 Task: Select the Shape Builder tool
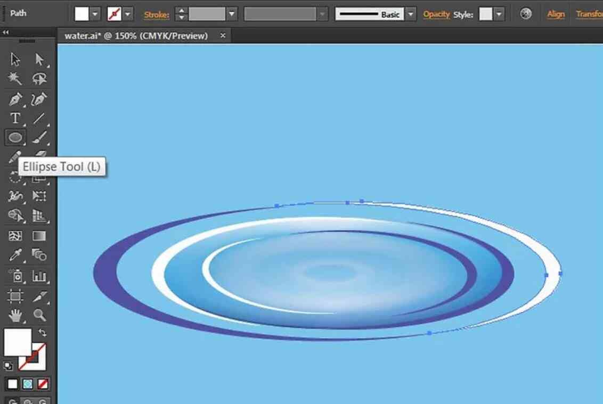(x=15, y=216)
